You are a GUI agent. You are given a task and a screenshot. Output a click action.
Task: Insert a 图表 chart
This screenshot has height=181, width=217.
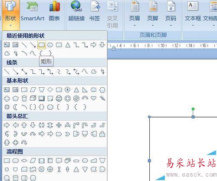54,12
